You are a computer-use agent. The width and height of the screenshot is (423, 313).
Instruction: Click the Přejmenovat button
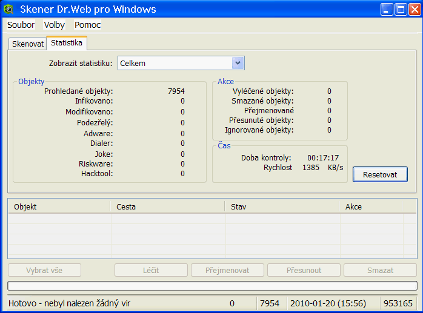tap(227, 270)
